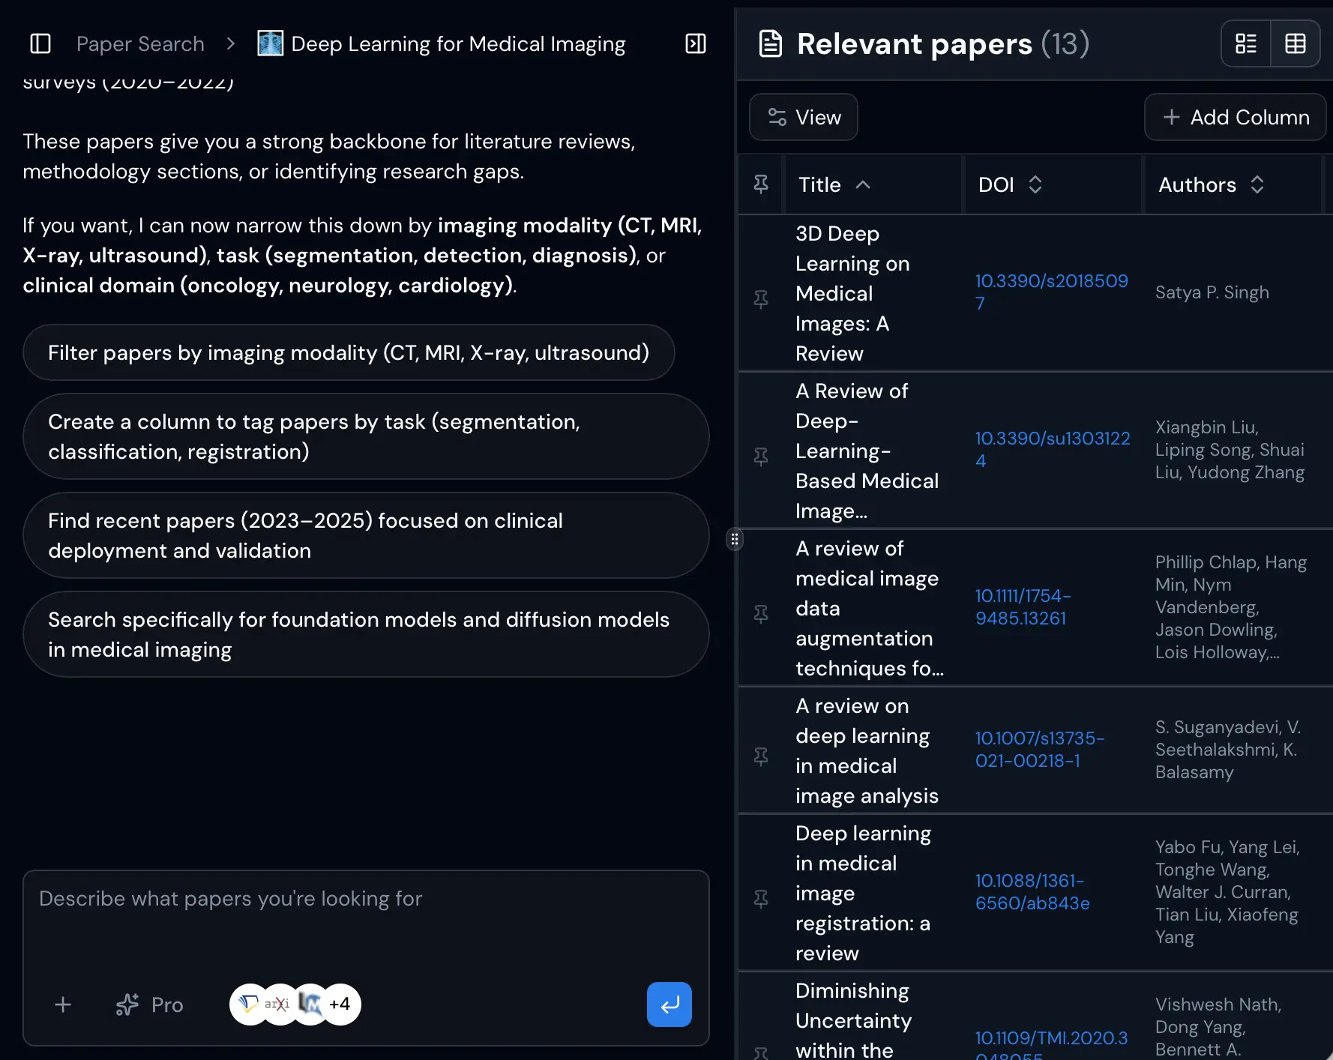The image size is (1333, 1060).
Task: Open the DOI column sort chevron
Action: tap(1036, 184)
